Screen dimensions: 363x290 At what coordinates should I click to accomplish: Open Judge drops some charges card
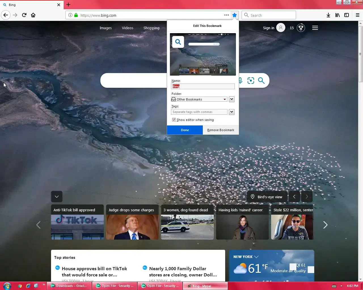[132, 222]
